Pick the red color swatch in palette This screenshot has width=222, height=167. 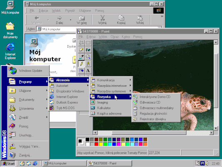(96, 144)
